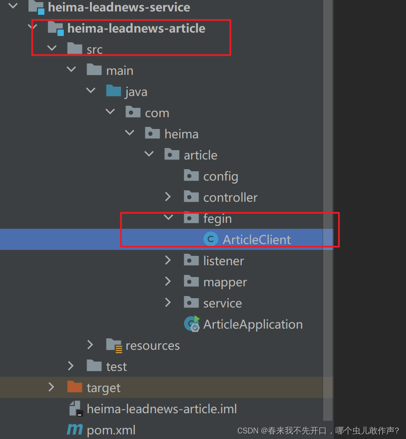Collapse the heima package
This screenshot has width=406, height=439.
coord(130,132)
